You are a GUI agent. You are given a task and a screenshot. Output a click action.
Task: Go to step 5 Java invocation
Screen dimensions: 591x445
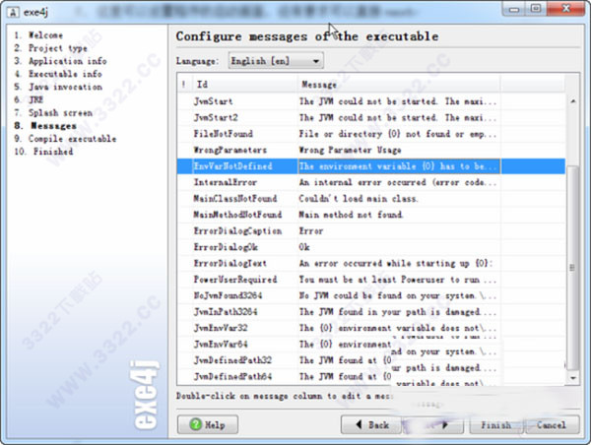point(58,87)
